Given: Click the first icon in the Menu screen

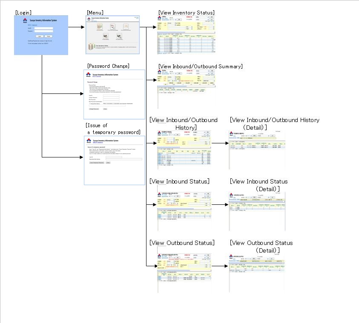Looking at the screenshot, I should point(99,26).
